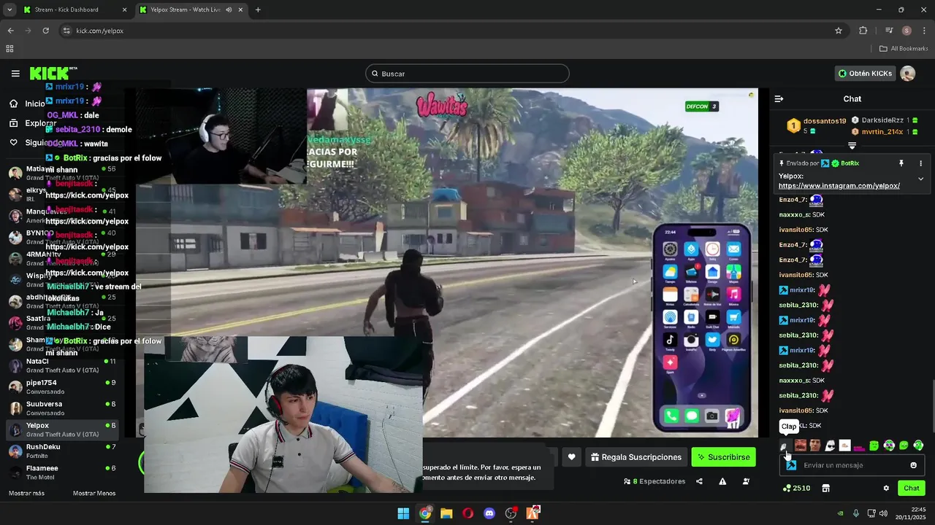Click Mostrar Menos in sidebar
This screenshot has width=935, height=525.
(94, 494)
